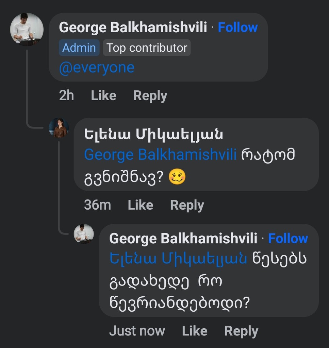Like Elena Mikaelyan's comment
The width and height of the screenshot is (329, 348).
140,205
